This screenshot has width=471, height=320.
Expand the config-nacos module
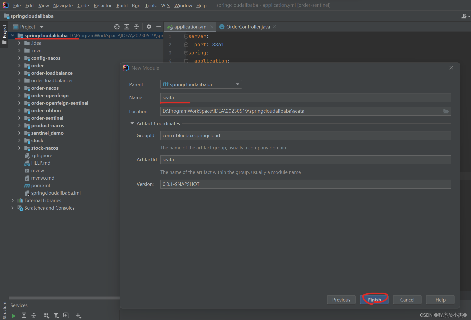pyautogui.click(x=19, y=58)
